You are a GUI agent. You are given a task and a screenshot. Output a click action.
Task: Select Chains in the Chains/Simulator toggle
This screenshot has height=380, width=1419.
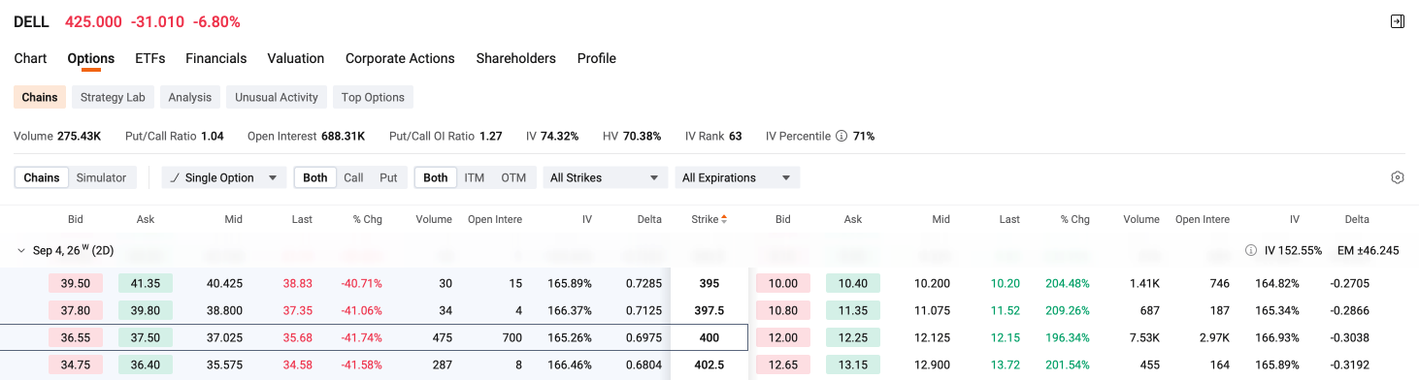pos(42,177)
